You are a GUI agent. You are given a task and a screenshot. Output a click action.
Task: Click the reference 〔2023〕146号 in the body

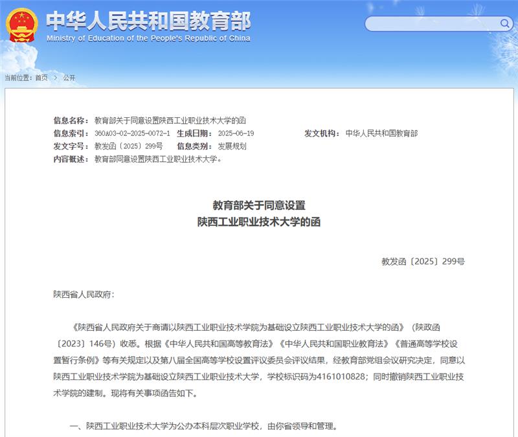tap(84, 344)
